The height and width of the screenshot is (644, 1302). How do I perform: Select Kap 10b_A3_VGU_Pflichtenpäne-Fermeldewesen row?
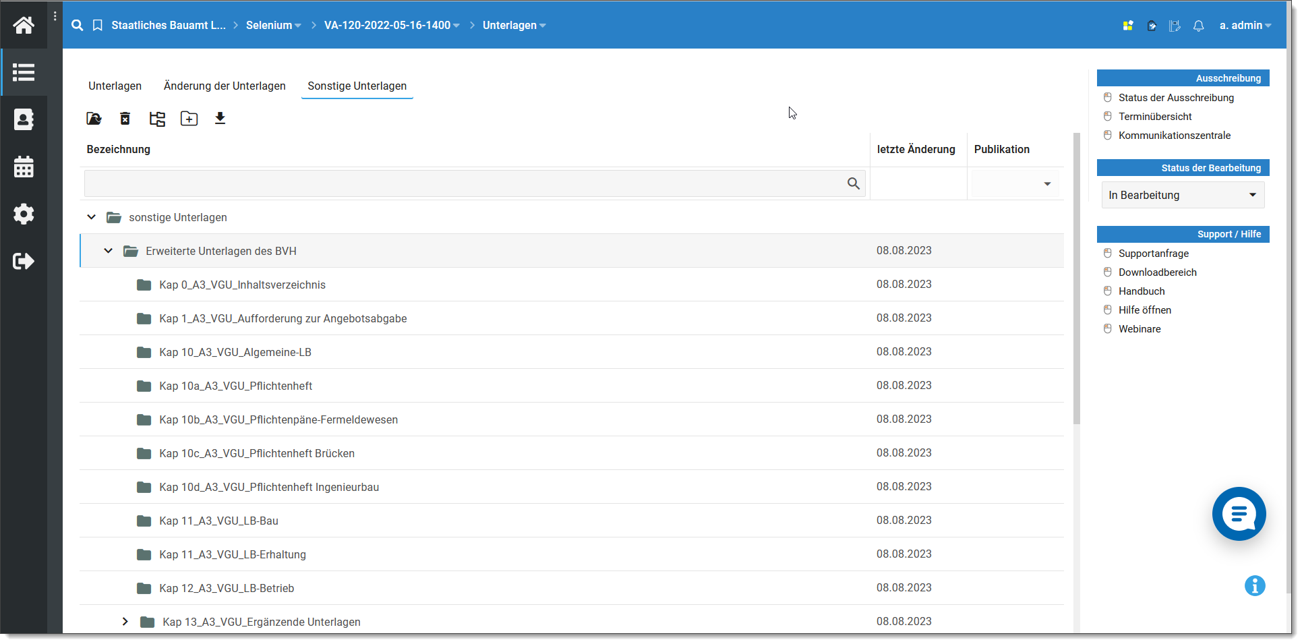pos(572,419)
